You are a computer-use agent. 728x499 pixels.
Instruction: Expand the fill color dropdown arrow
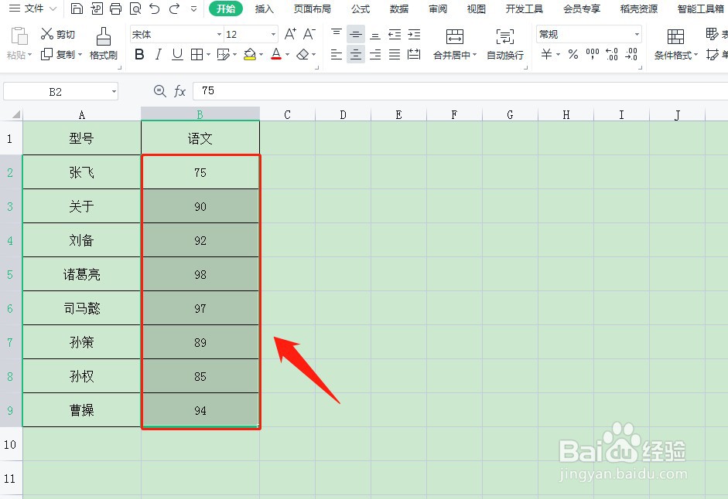(x=261, y=55)
